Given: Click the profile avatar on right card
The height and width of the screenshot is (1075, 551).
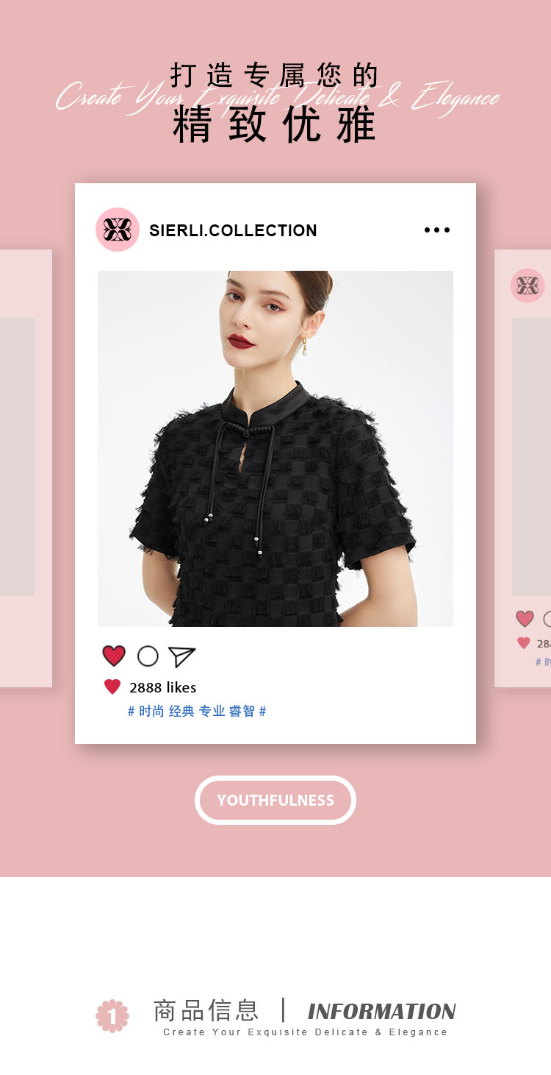Looking at the screenshot, I should [x=527, y=285].
